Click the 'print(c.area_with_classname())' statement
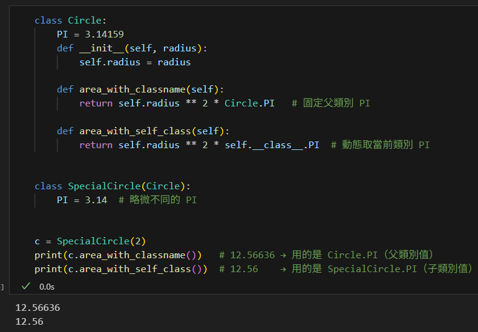 tap(118, 255)
